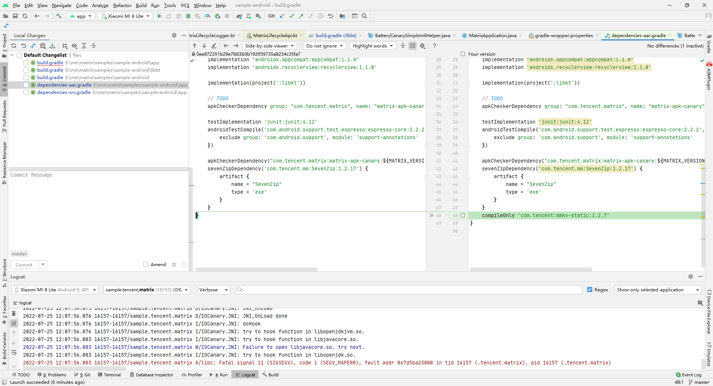Clear logcat with the trash icon
713x386 pixels.
(x=14, y=314)
